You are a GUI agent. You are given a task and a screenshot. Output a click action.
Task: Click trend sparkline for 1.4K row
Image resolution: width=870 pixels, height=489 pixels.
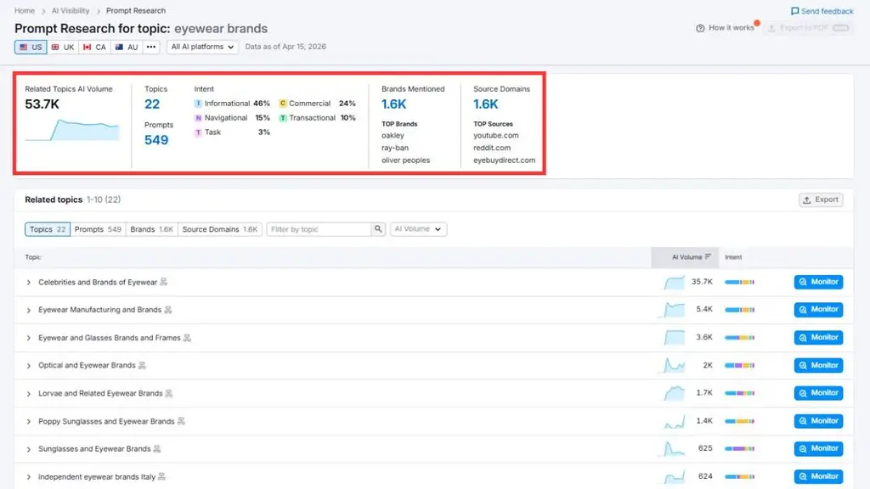[675, 422]
